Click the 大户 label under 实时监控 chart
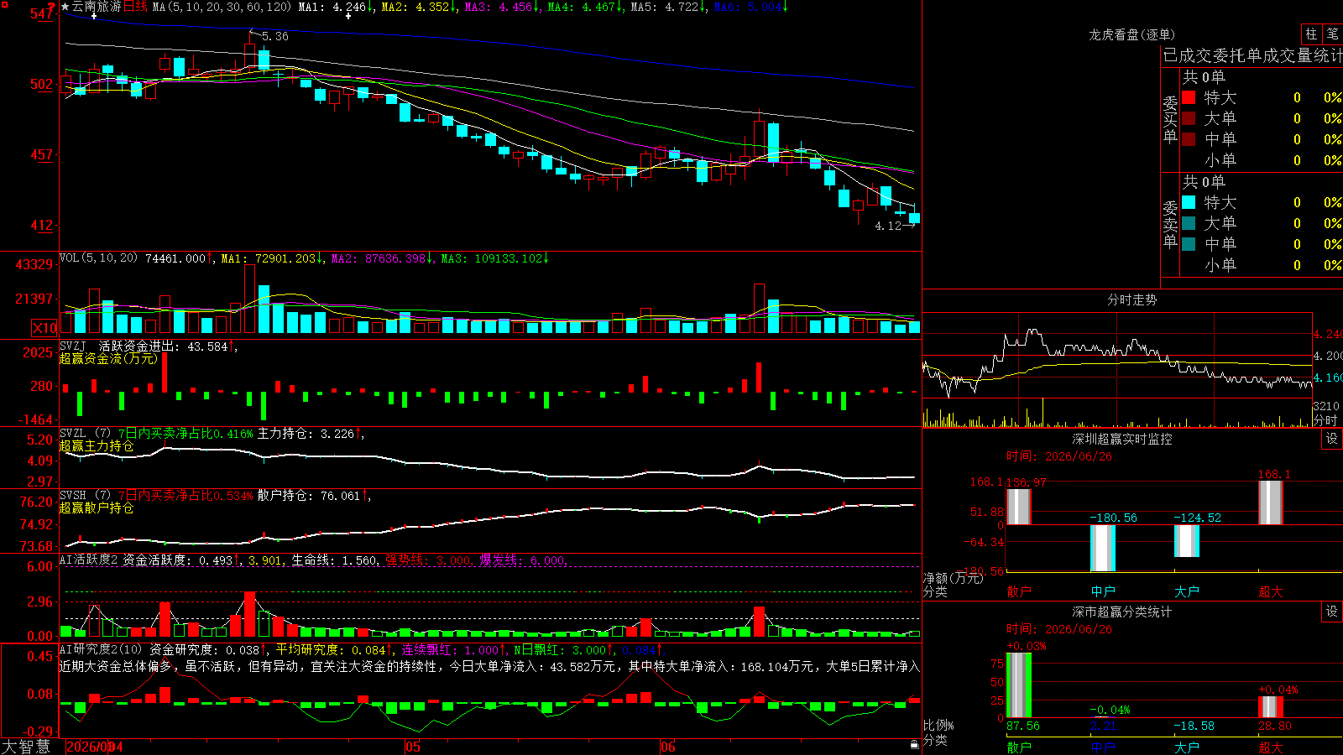This screenshot has width=1343, height=755. tap(1187, 591)
